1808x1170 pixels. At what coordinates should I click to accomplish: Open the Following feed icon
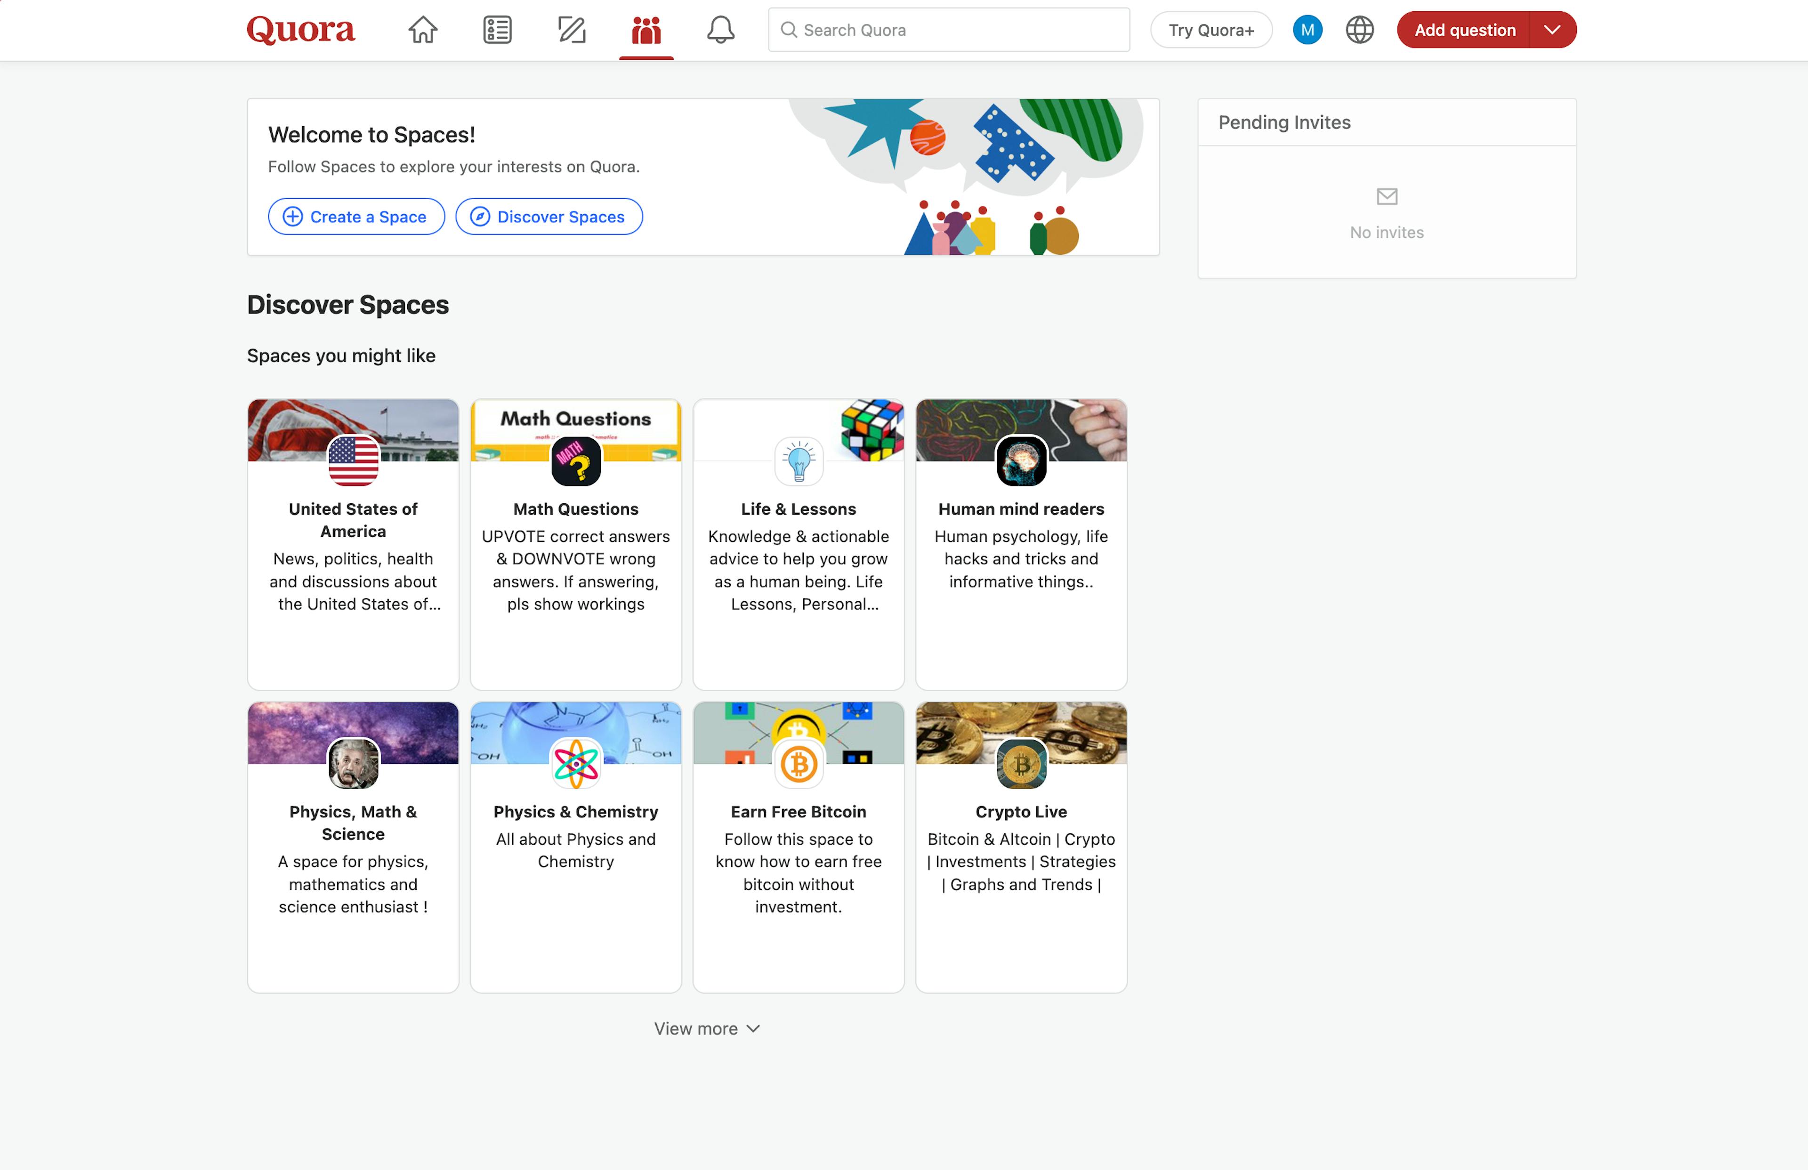pos(497,30)
